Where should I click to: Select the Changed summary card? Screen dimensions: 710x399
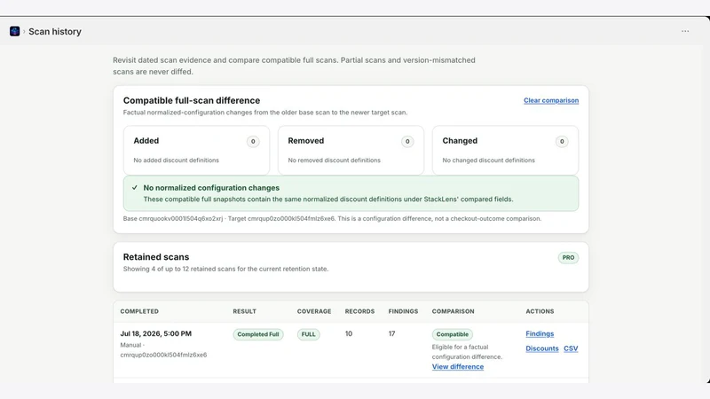505,150
